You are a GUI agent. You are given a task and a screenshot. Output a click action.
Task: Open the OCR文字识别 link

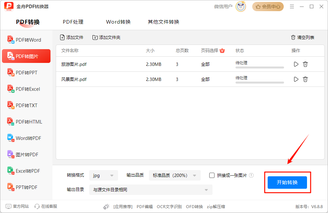point(169,206)
